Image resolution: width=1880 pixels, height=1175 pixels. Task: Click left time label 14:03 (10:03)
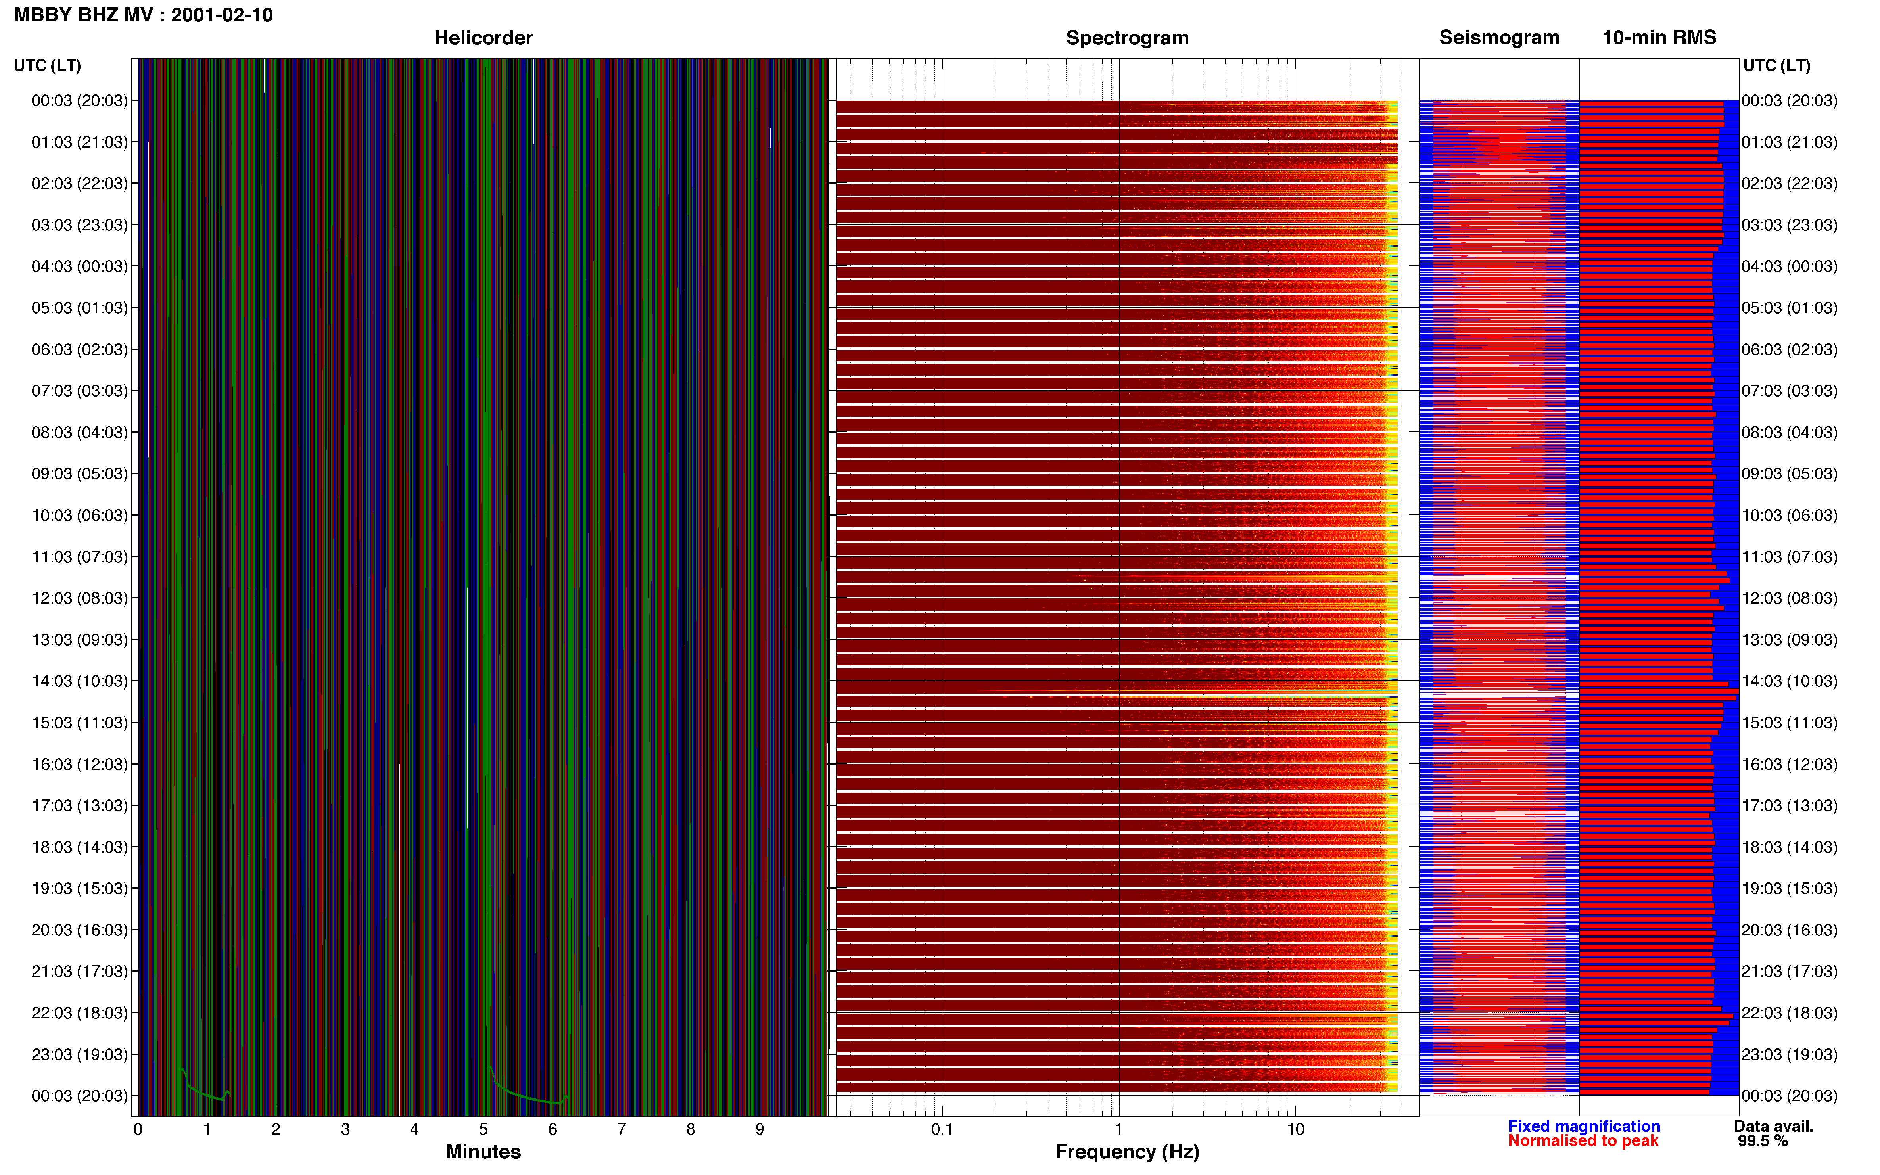point(79,681)
